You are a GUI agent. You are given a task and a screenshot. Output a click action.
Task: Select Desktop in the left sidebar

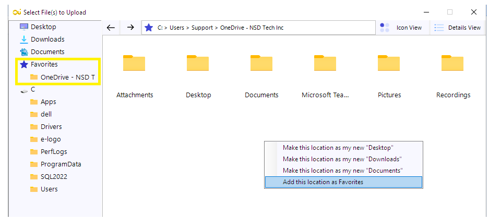[43, 27]
